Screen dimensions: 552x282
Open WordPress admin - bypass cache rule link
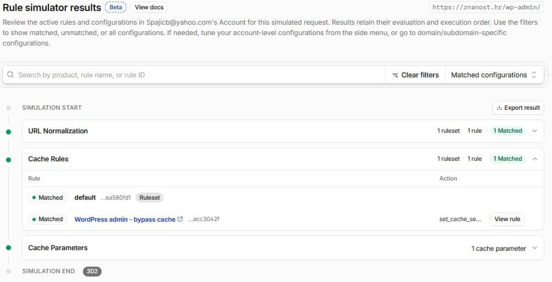click(125, 219)
